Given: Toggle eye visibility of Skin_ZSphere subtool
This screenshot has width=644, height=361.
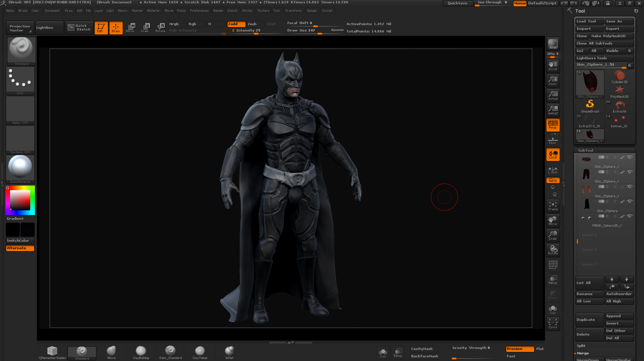Looking at the screenshot, I should pos(630,201).
